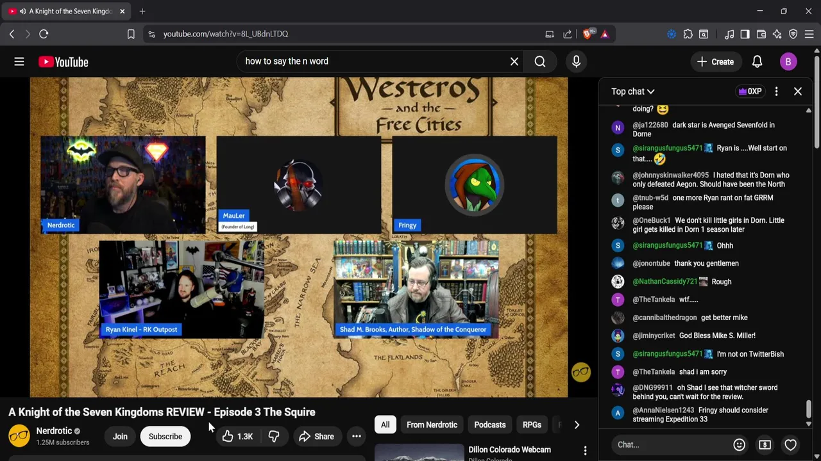The height and width of the screenshot is (461, 821).
Task: Open Dillon Colorado Webcam video options
Action: tap(585, 451)
